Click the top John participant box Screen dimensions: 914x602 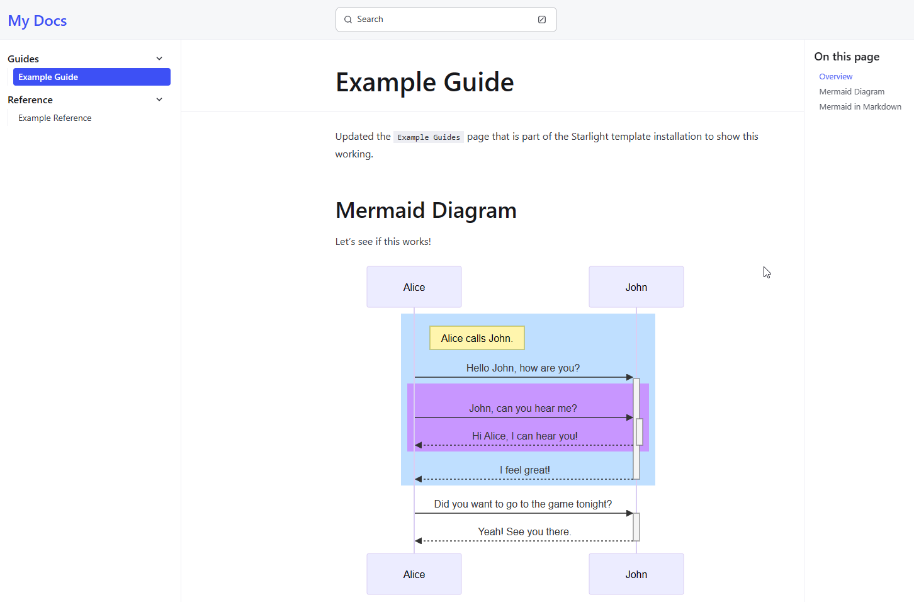[636, 287]
